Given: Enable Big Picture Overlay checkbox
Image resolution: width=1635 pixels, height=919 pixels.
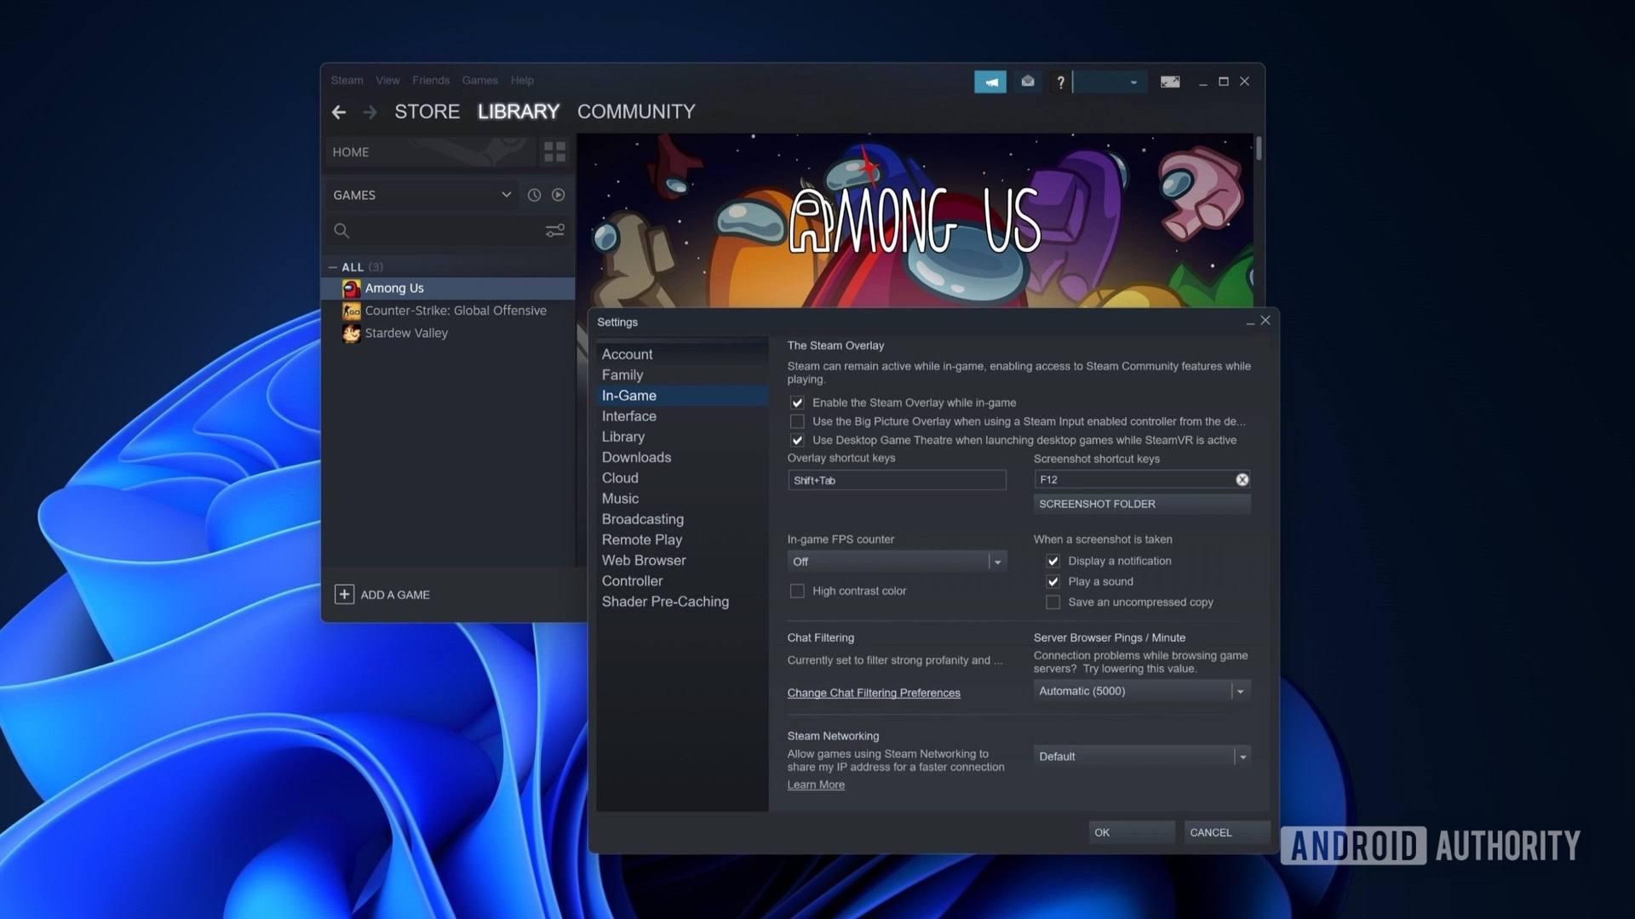Looking at the screenshot, I should tap(797, 421).
